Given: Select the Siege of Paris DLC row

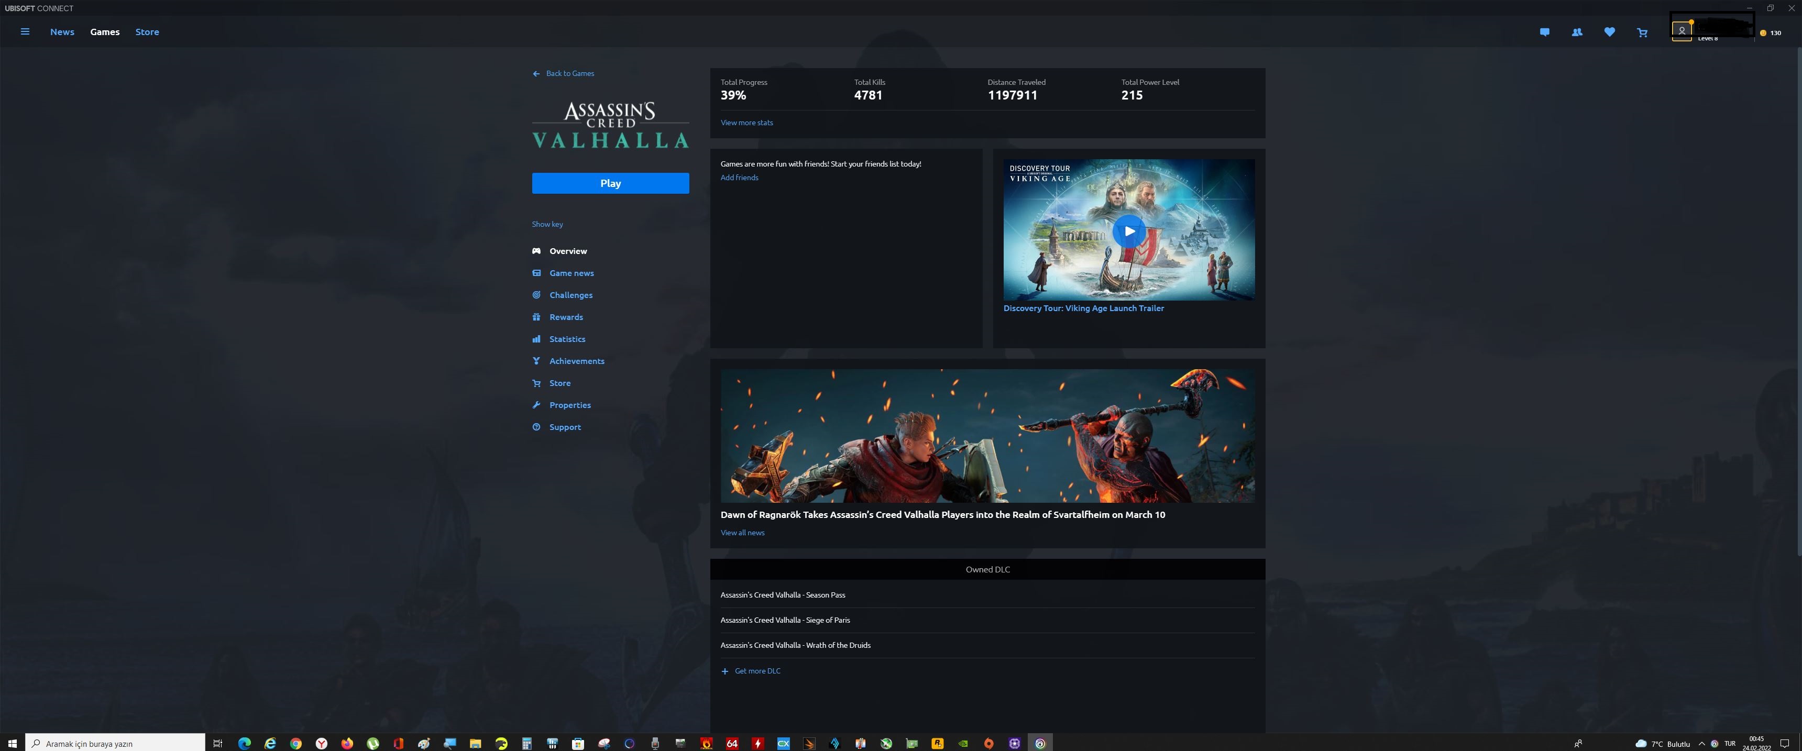Looking at the screenshot, I should [987, 620].
